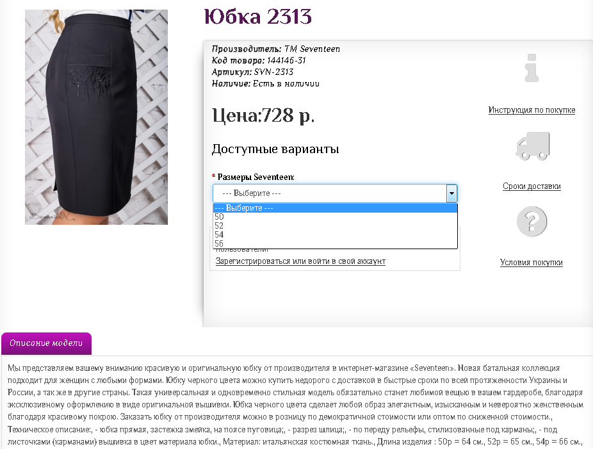Click the info icon above purchase instructions
The image size is (593, 449).
(x=532, y=68)
